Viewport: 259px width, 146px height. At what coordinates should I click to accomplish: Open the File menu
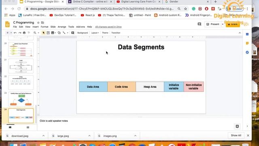coord(15,27)
